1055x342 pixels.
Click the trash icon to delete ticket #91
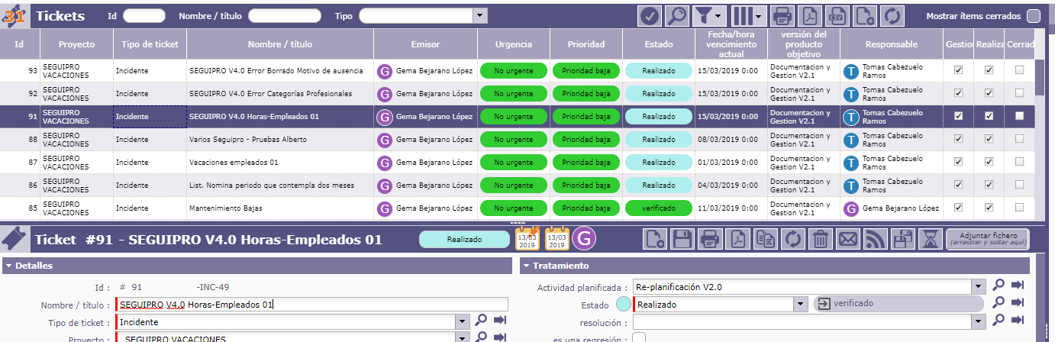[x=820, y=239]
